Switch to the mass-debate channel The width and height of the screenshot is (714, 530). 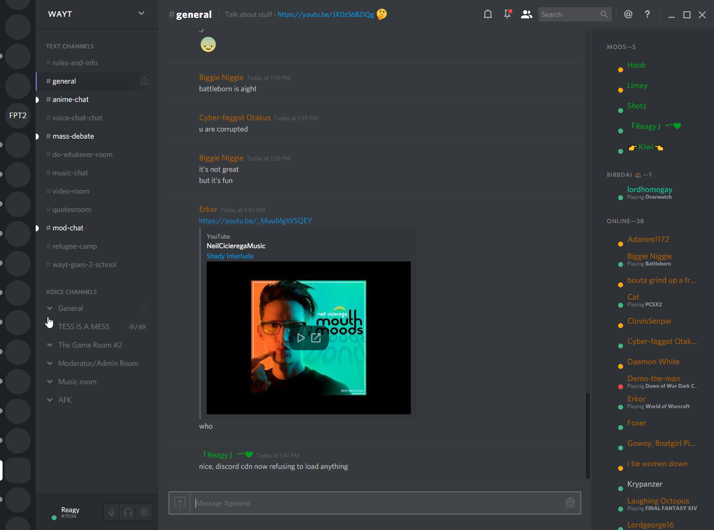pos(96,136)
